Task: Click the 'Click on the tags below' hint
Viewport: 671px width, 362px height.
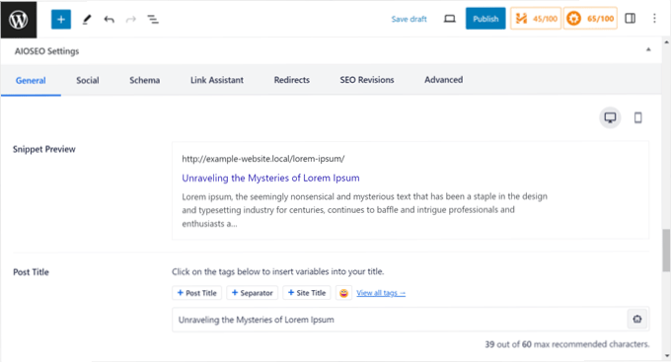Action: (x=278, y=271)
